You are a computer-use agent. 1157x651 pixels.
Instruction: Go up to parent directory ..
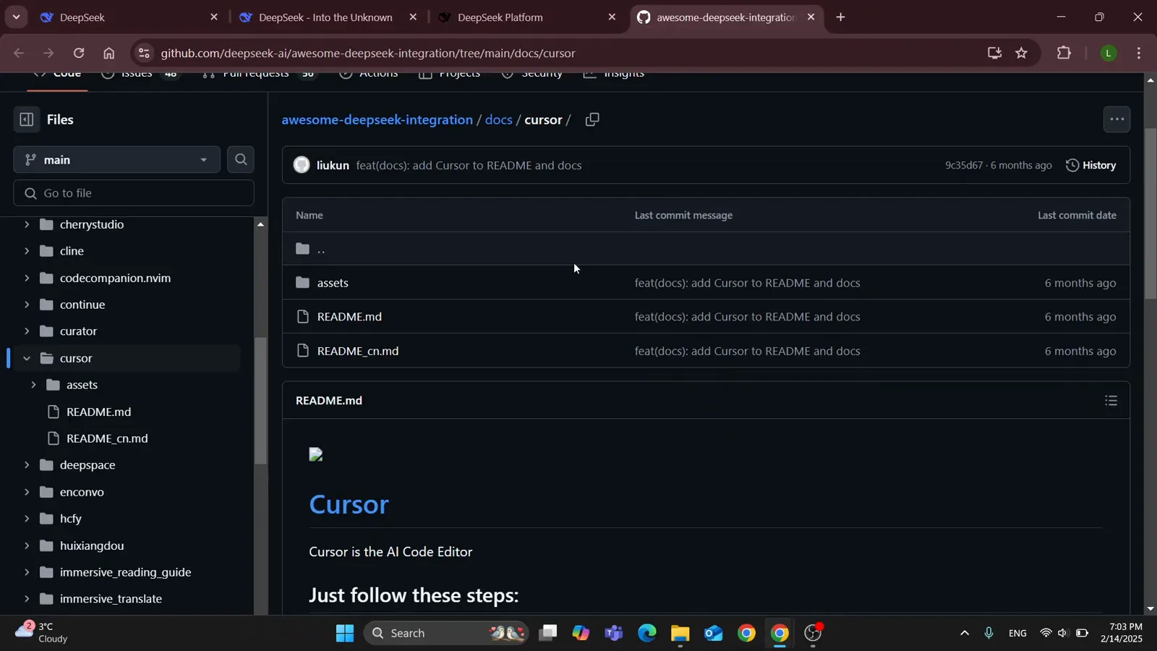point(321,249)
